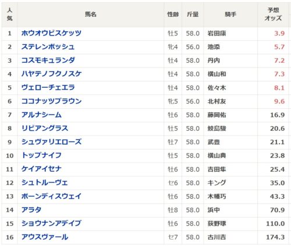Select リビアングラス horse link
This screenshot has width=291, height=246.
click(45, 129)
